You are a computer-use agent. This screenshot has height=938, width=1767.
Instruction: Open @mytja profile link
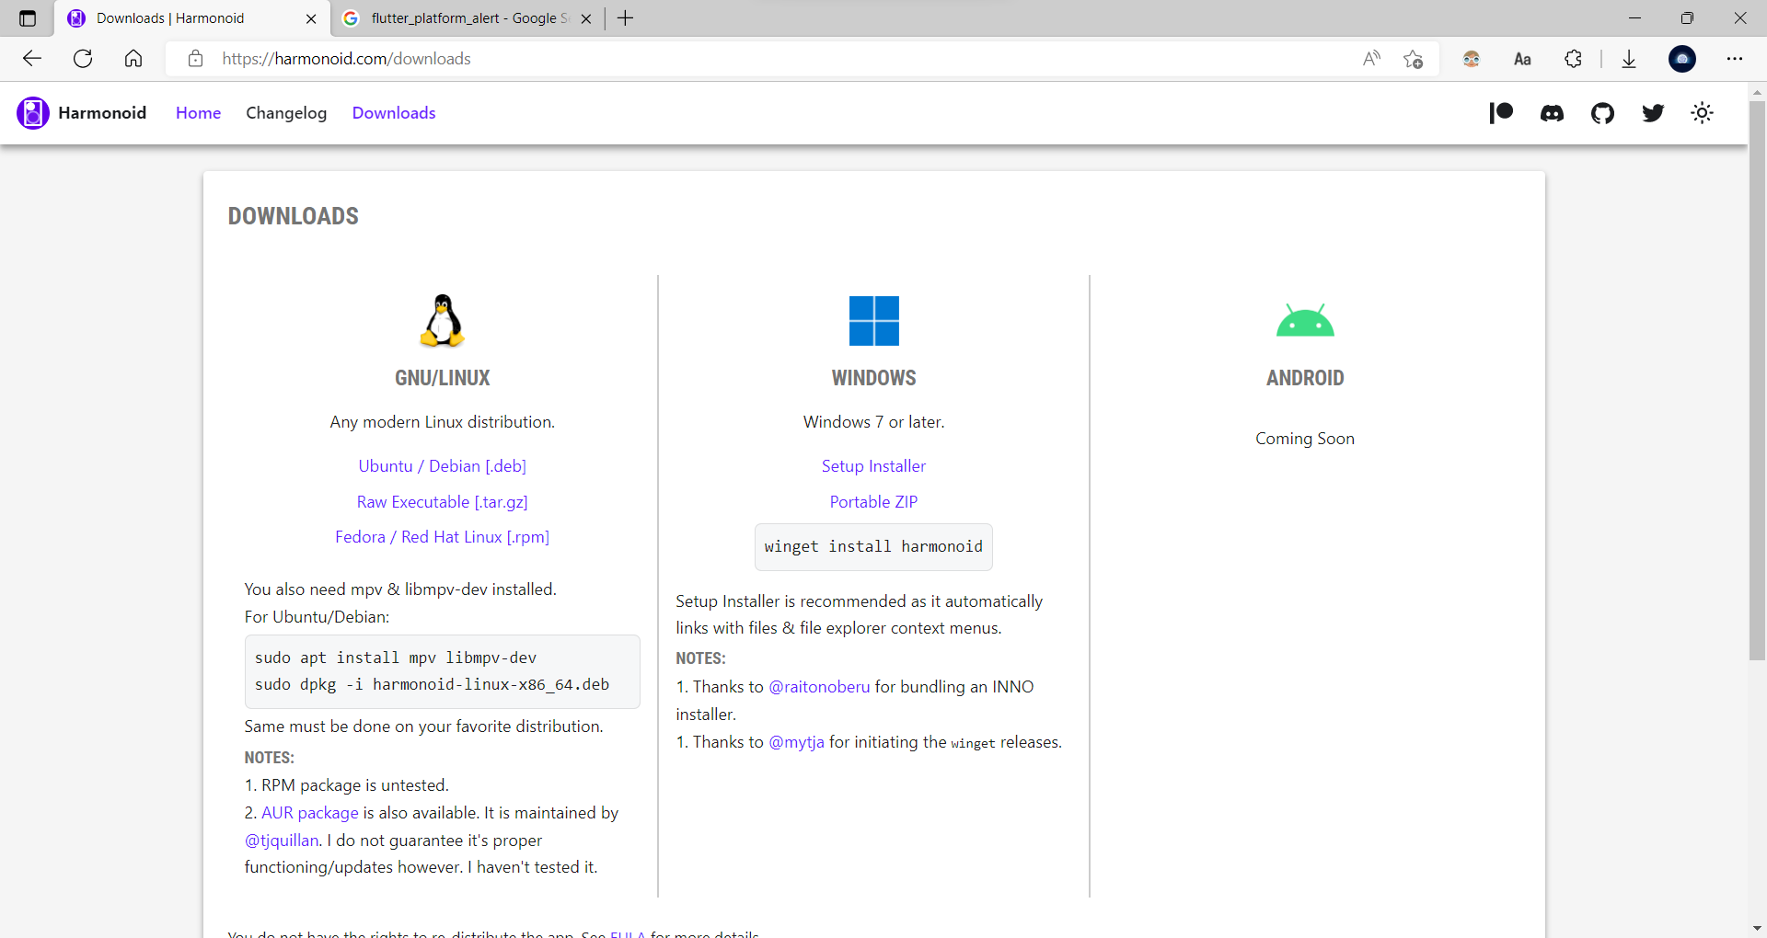tap(797, 742)
